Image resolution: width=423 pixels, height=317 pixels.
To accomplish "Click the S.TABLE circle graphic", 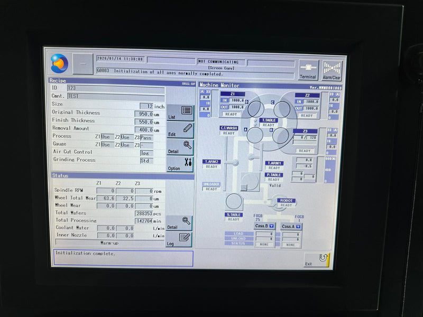I will pyautogui.click(x=234, y=202).
